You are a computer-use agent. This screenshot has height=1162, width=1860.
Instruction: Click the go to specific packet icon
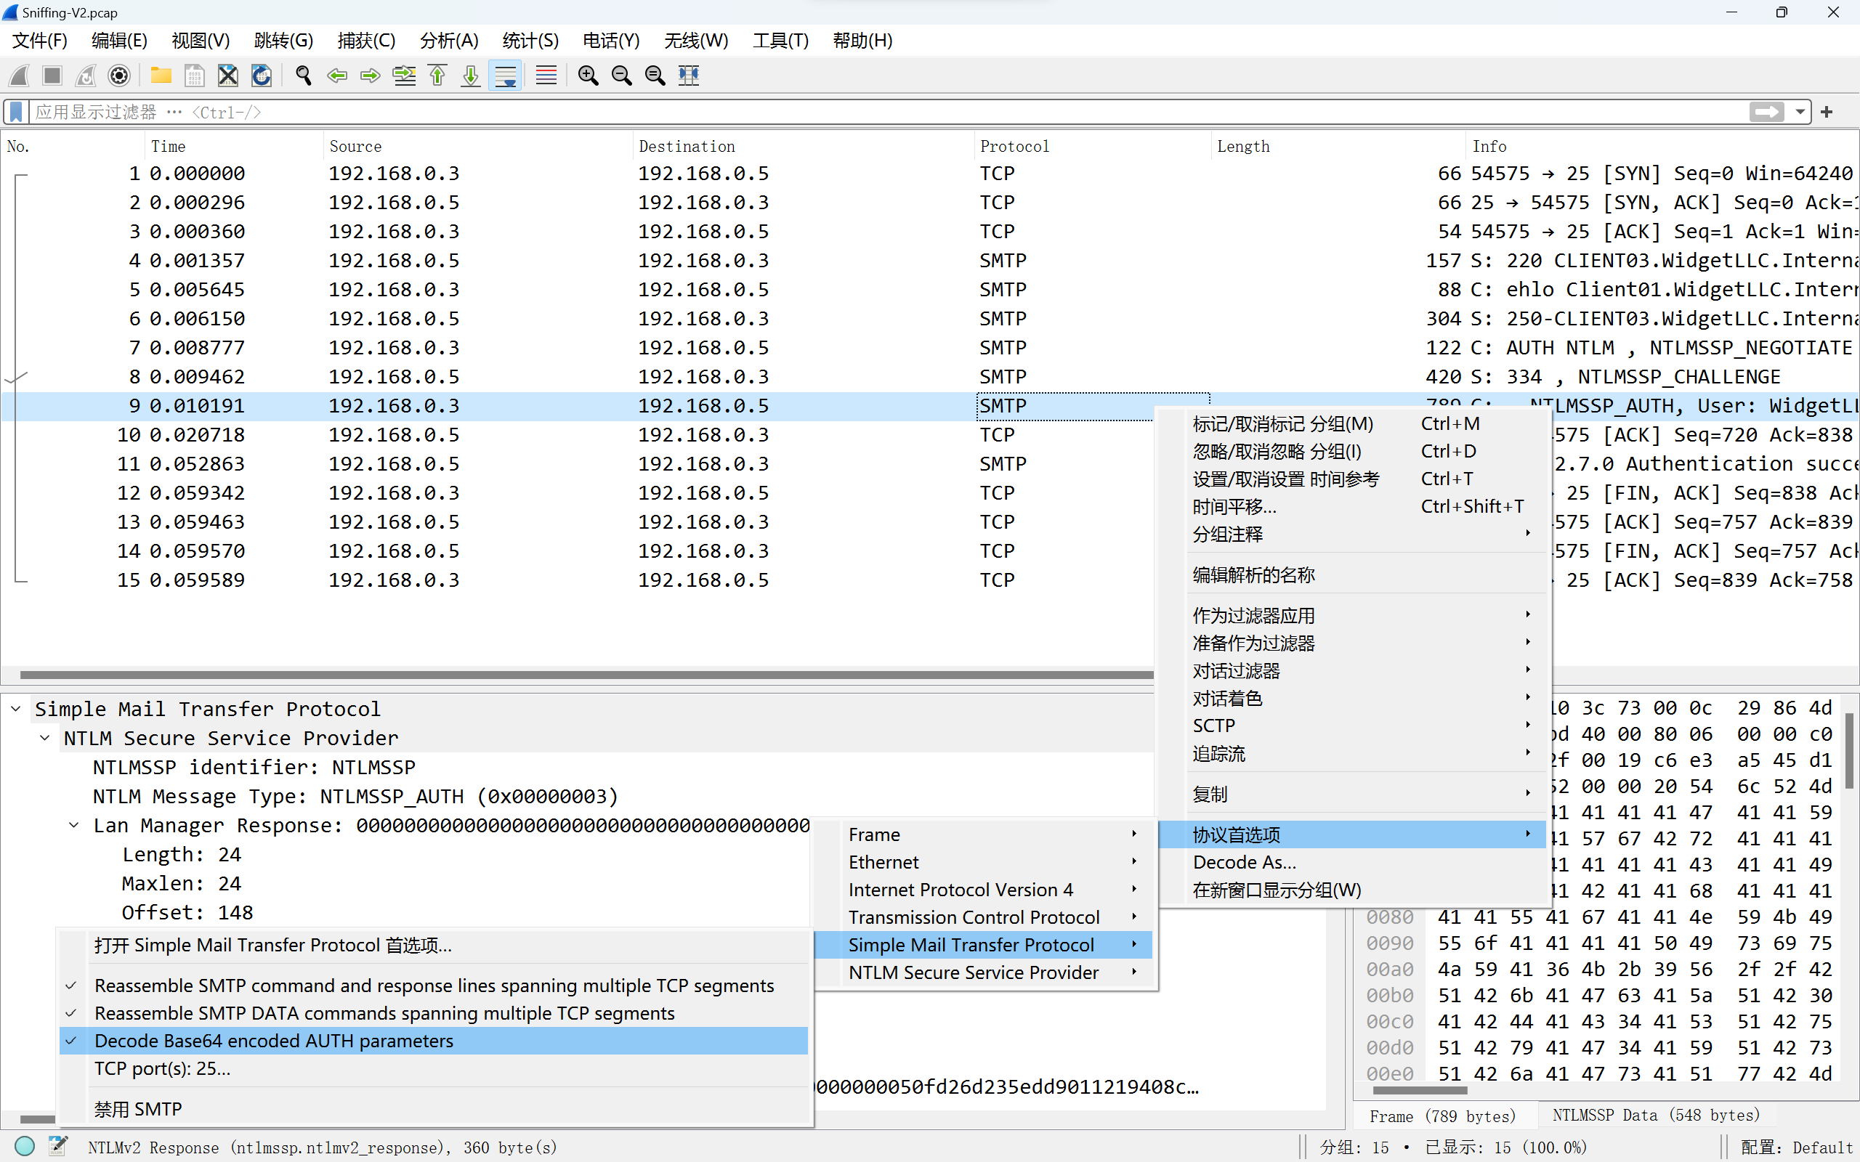point(403,76)
